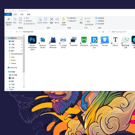
Task: Select 此电脑 in the navigation pane
Action: click(11, 72)
